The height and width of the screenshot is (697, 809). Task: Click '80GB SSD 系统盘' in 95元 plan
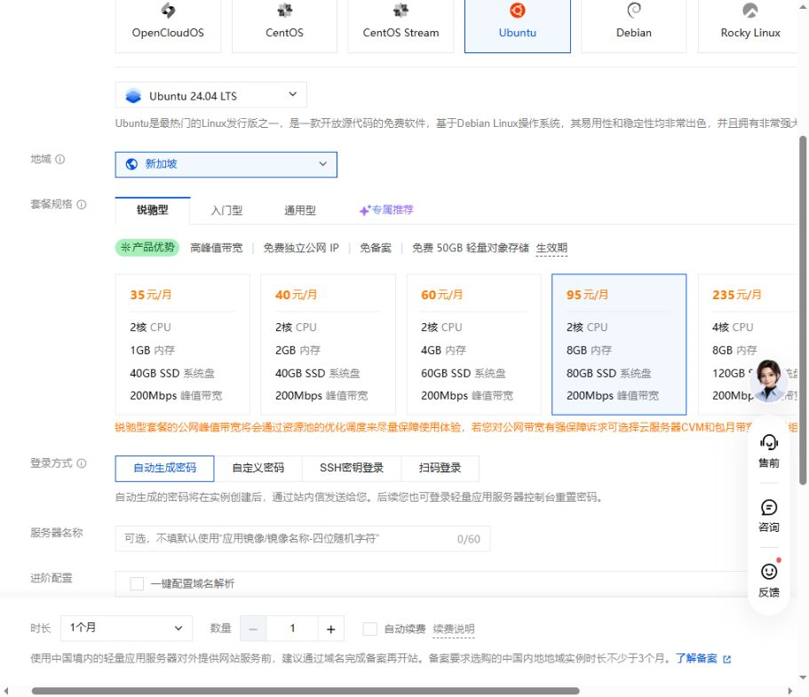(609, 373)
